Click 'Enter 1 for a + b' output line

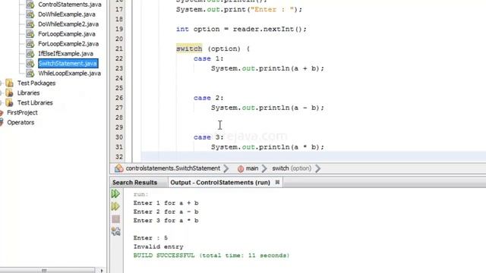coord(166,203)
